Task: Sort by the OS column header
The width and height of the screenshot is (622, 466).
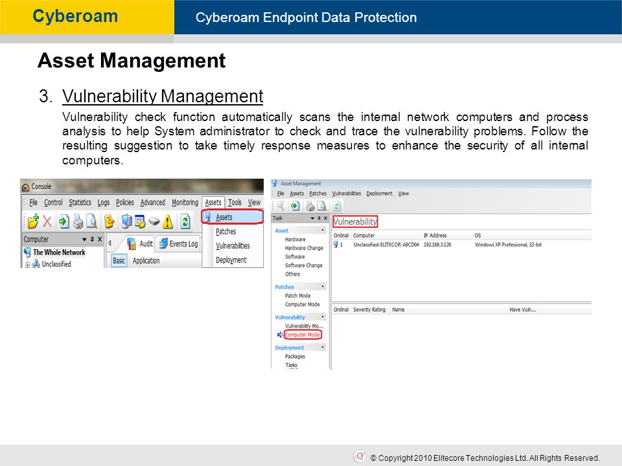Action: [478, 236]
